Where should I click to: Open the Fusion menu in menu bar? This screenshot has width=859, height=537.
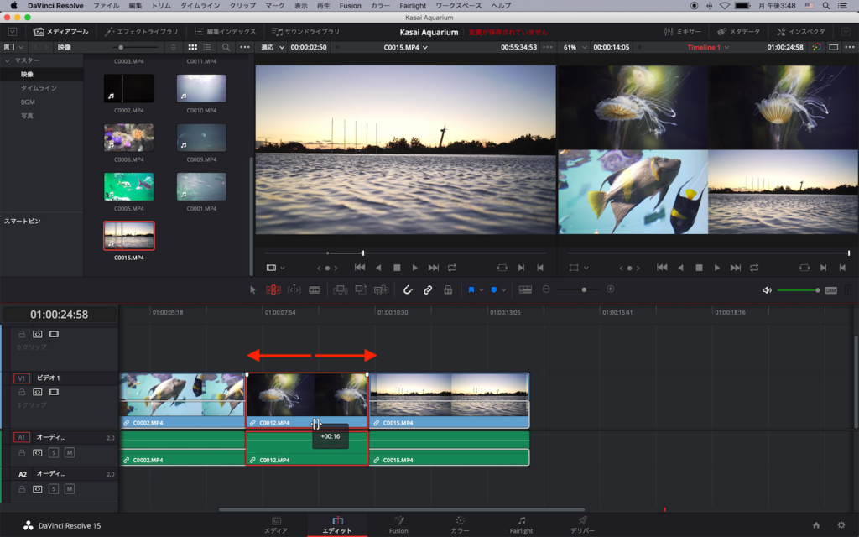pos(350,6)
